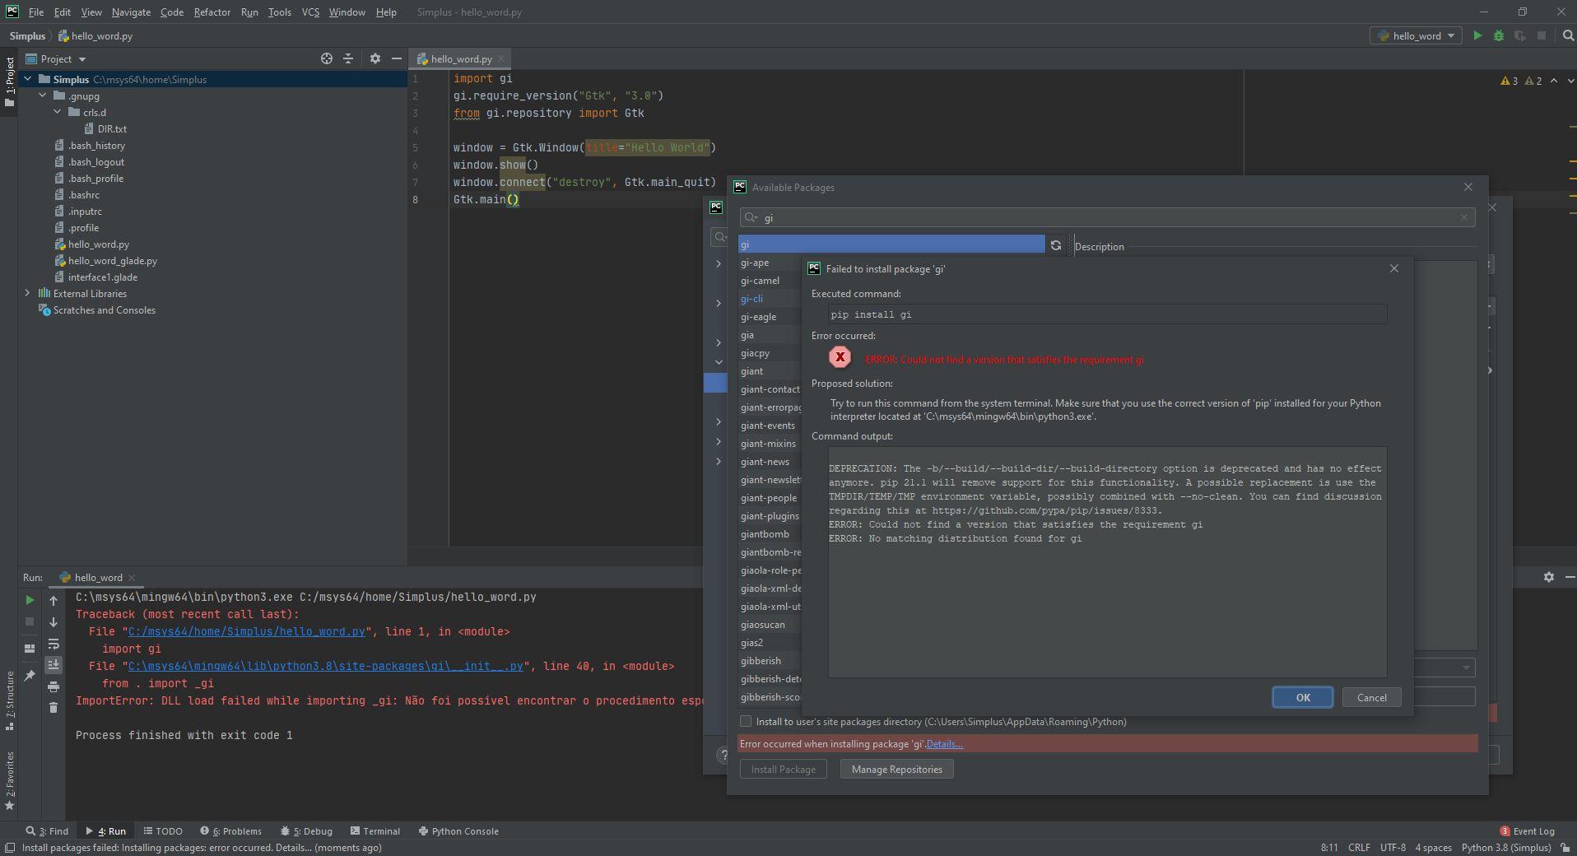Rerun hello_word from the Run panel
Screen dimensions: 1577x856
click(x=30, y=600)
